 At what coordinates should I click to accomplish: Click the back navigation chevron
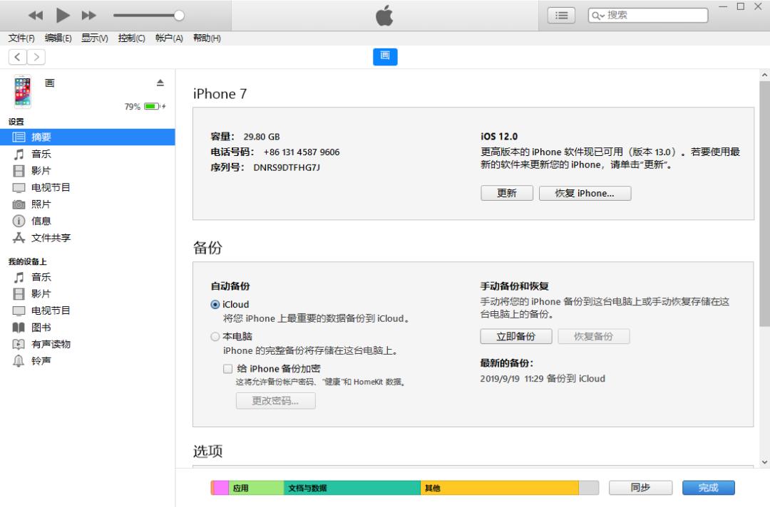tap(16, 57)
